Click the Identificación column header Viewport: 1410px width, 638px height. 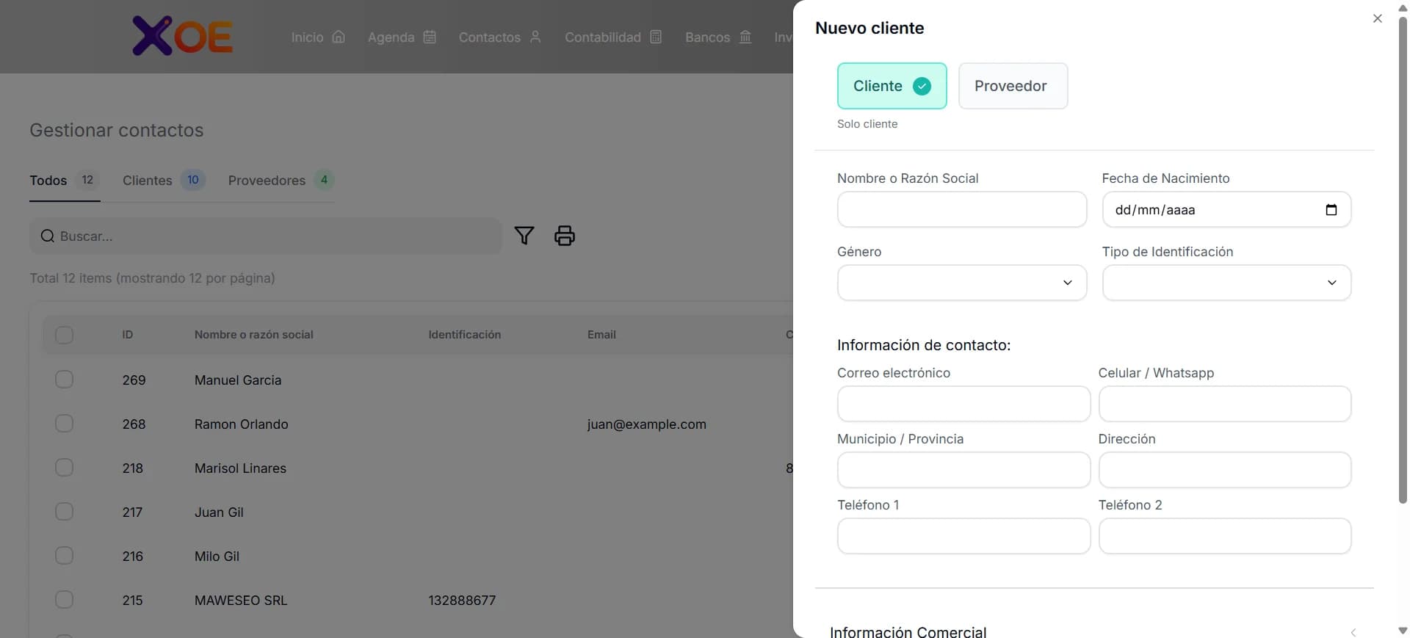(x=464, y=335)
